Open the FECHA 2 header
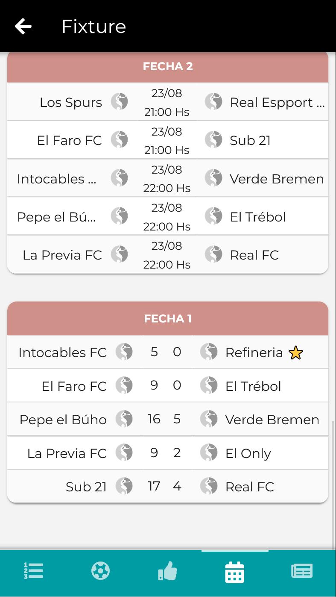Screen dimensions: 336x597 coord(168,66)
